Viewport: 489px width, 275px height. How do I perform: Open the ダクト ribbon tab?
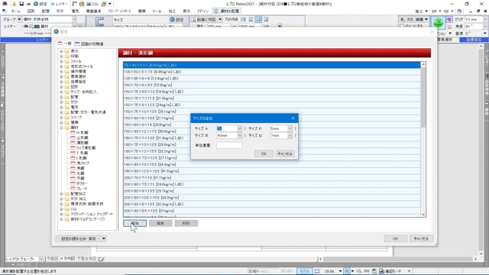(60, 11)
